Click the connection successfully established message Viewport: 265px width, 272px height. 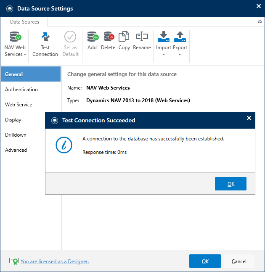pos(153,139)
